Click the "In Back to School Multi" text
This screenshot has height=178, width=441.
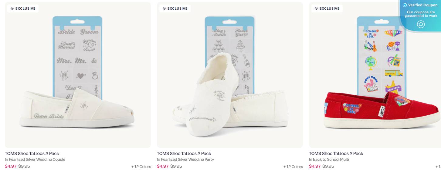(x=329, y=160)
